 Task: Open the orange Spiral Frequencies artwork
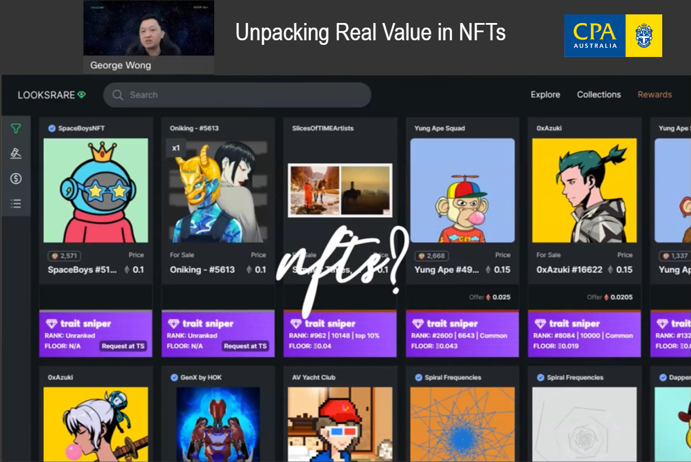pos(462,425)
